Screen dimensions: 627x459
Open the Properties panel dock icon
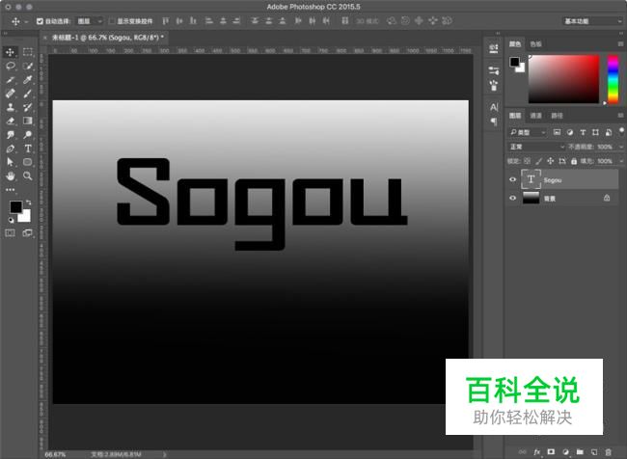pyautogui.click(x=494, y=49)
